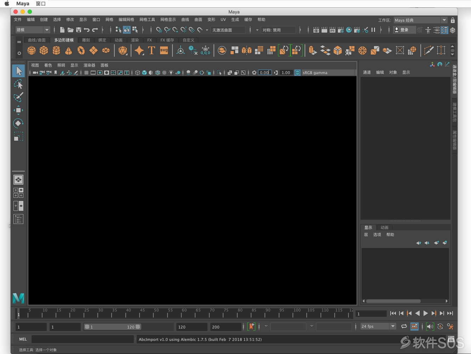471x354 pixels.
Task: Click the polygon Type text tool
Action: [x=152, y=50]
